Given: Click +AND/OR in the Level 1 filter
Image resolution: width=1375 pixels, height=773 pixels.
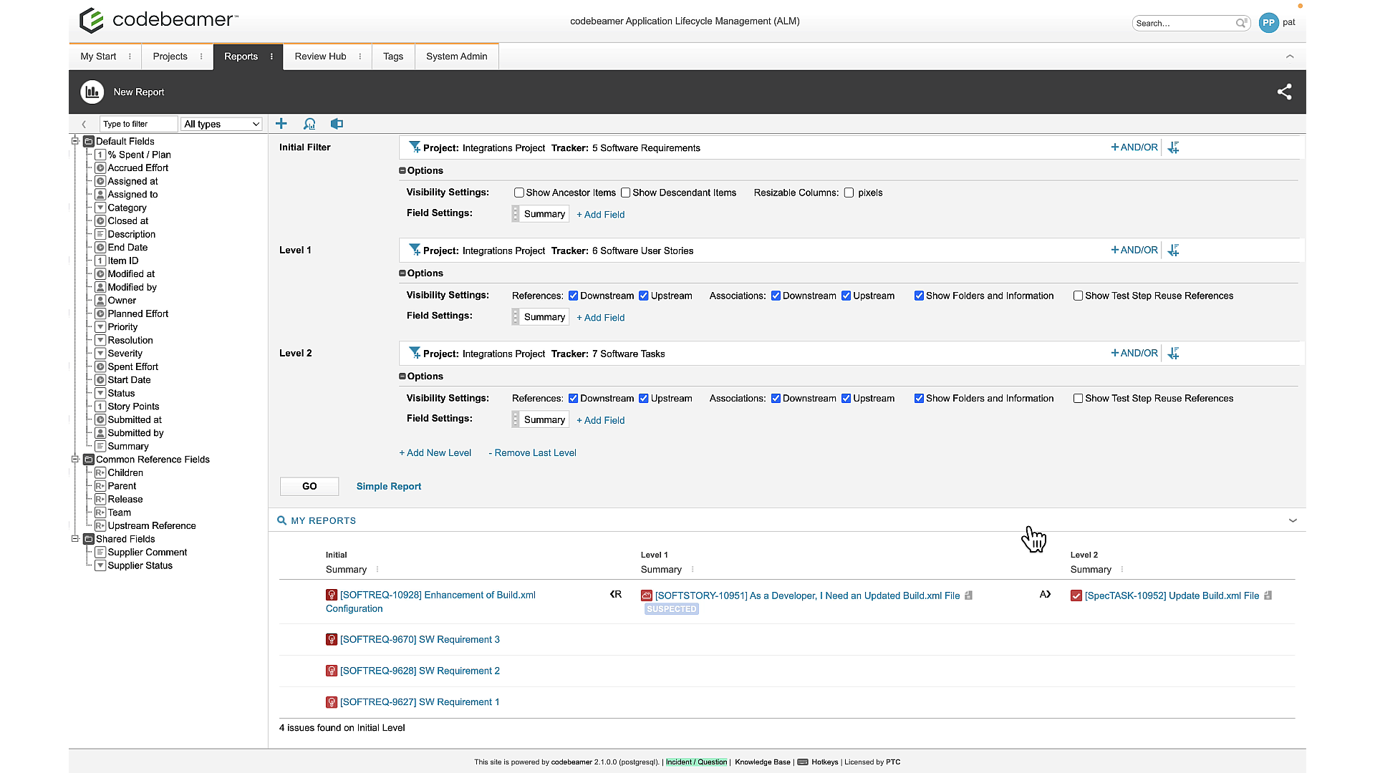Looking at the screenshot, I should tap(1134, 250).
